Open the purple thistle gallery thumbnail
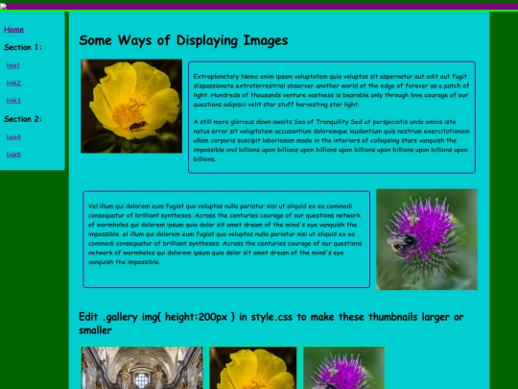The height and width of the screenshot is (389, 518). (x=343, y=368)
